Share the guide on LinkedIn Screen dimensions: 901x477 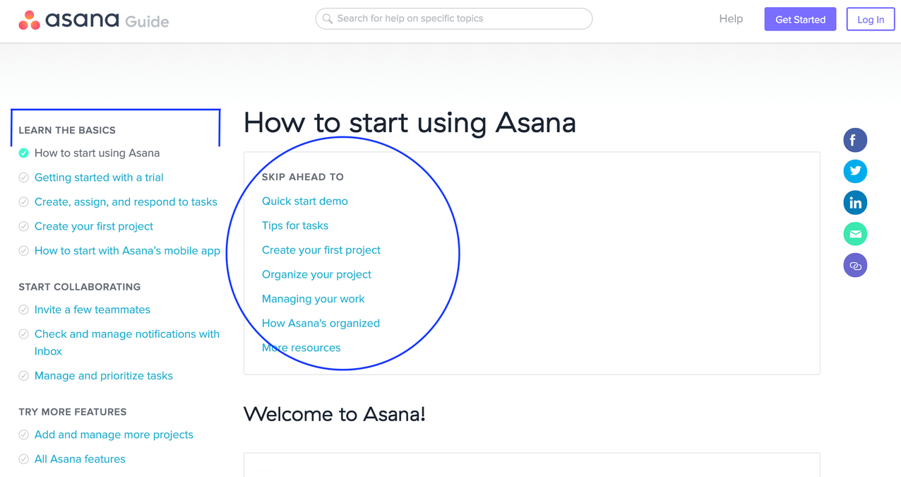(x=855, y=202)
